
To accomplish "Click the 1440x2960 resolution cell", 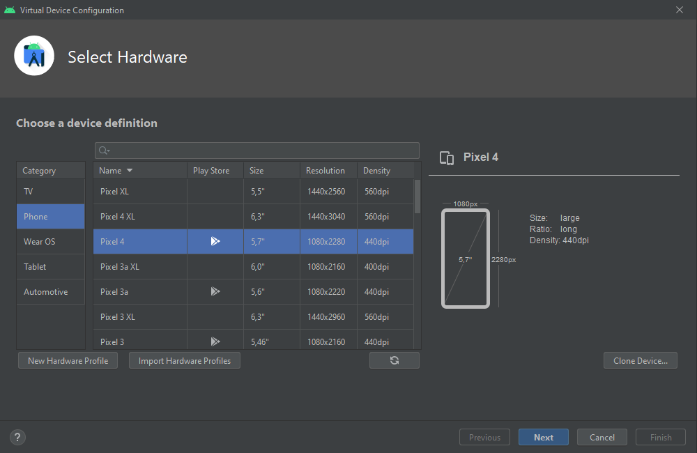I will point(328,317).
